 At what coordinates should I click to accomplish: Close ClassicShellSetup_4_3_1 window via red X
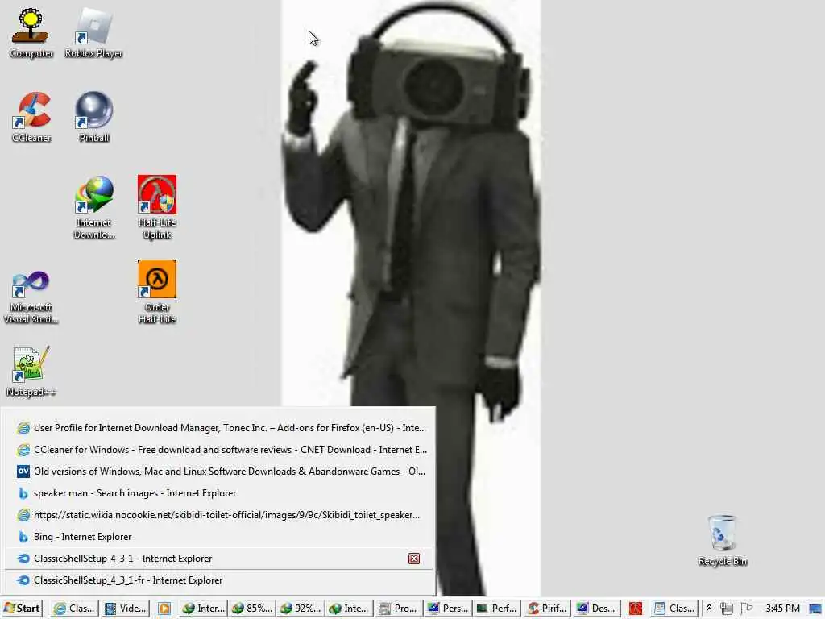point(414,559)
